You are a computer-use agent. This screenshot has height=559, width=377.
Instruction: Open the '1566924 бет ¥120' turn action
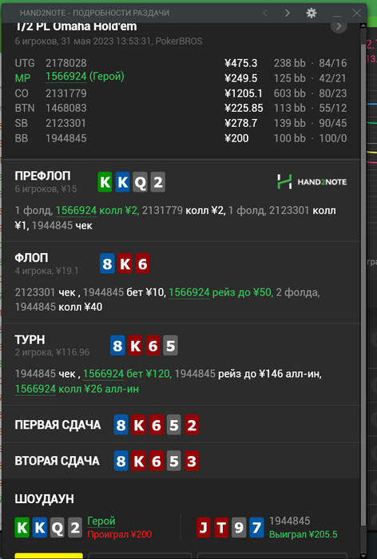(127, 374)
